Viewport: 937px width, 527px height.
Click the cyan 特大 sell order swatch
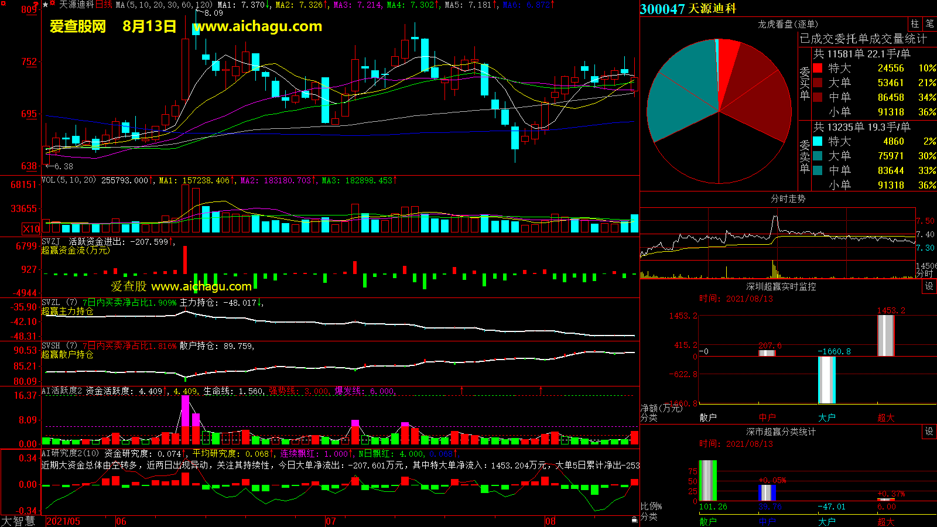[x=818, y=141]
